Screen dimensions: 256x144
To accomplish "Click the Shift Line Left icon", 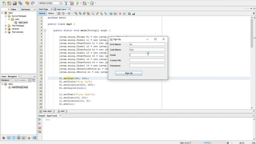I will point(111,14).
